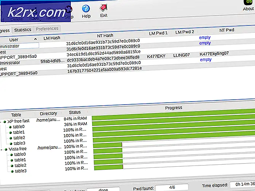Select the Vista free table entry
Screen dimensions: 255x191
(x=18, y=149)
